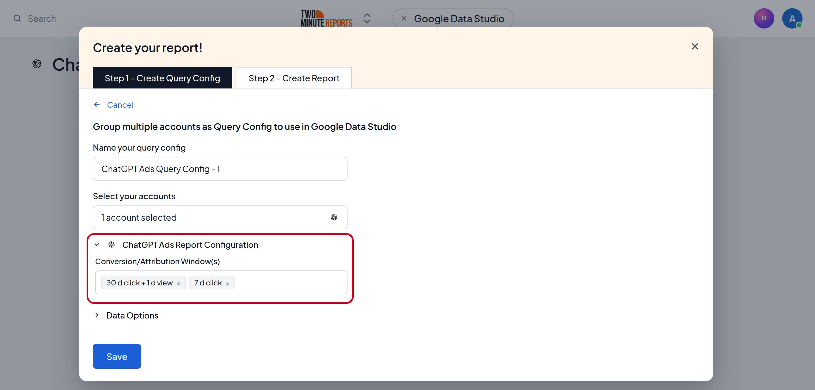Click the back arrow beside Cancel

pos(97,104)
